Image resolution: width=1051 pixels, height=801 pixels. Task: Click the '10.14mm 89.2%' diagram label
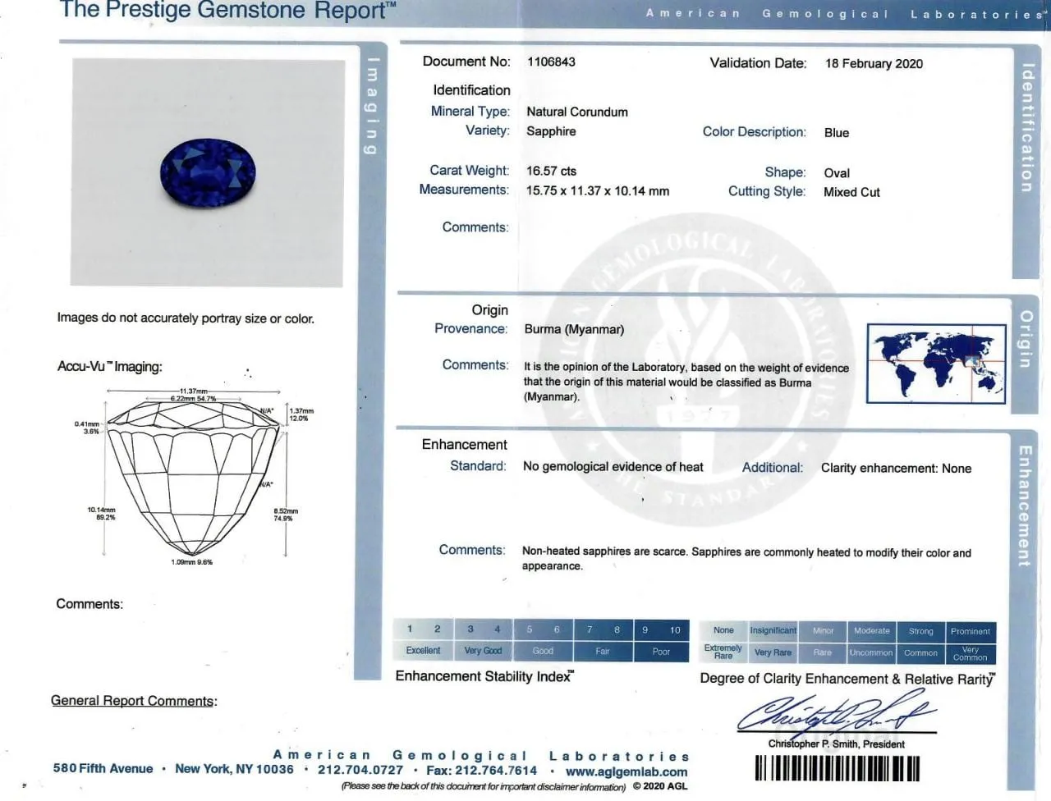tap(102, 514)
